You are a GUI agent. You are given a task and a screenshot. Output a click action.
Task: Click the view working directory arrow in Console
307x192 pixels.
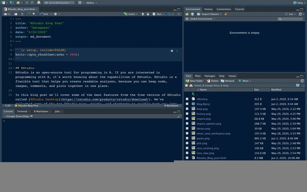[x=31, y=116]
